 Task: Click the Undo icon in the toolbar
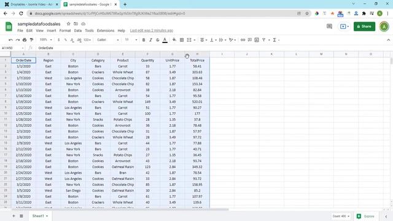click(x=10, y=40)
